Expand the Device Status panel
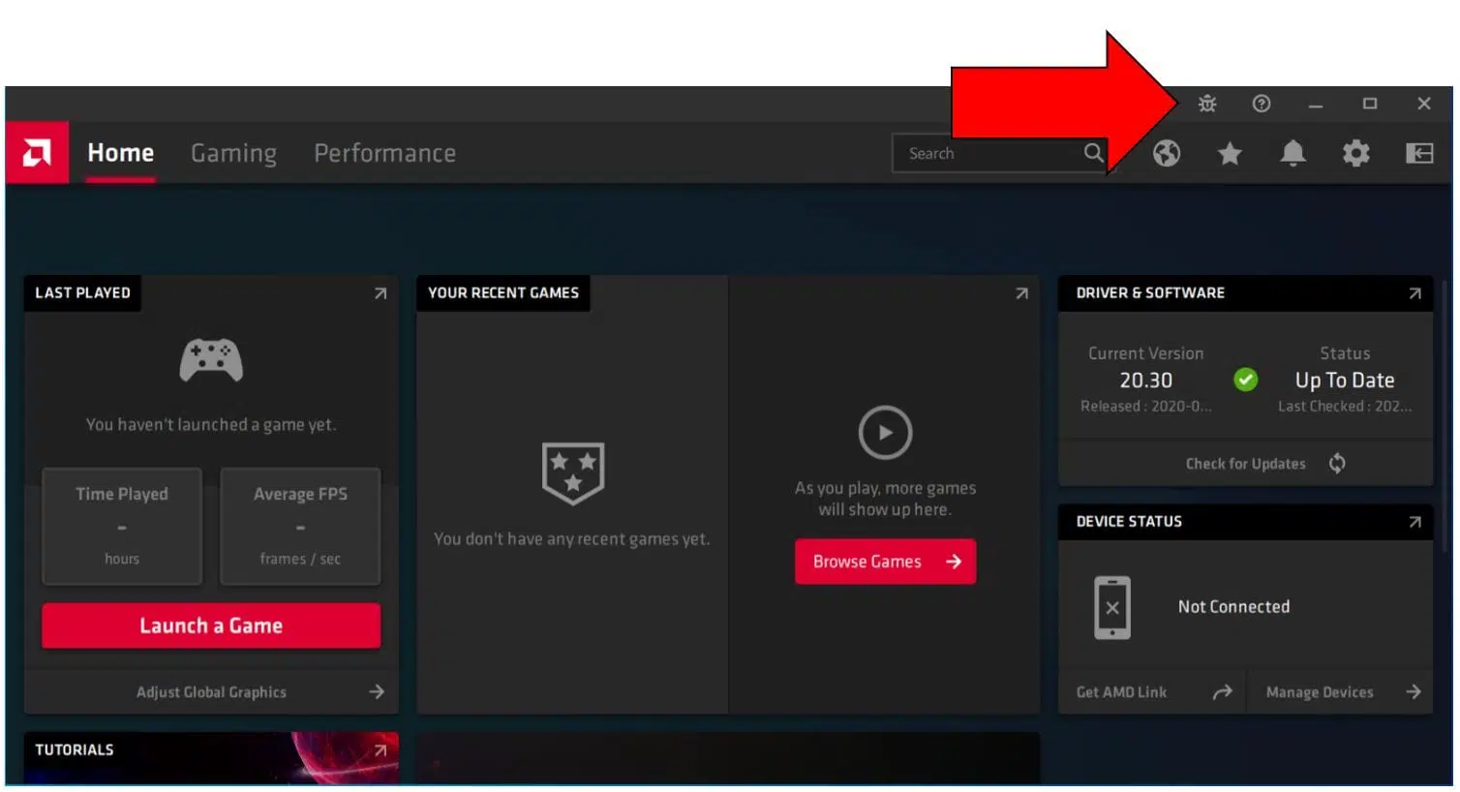Screen dimensions: 1460x792 (x=1414, y=522)
